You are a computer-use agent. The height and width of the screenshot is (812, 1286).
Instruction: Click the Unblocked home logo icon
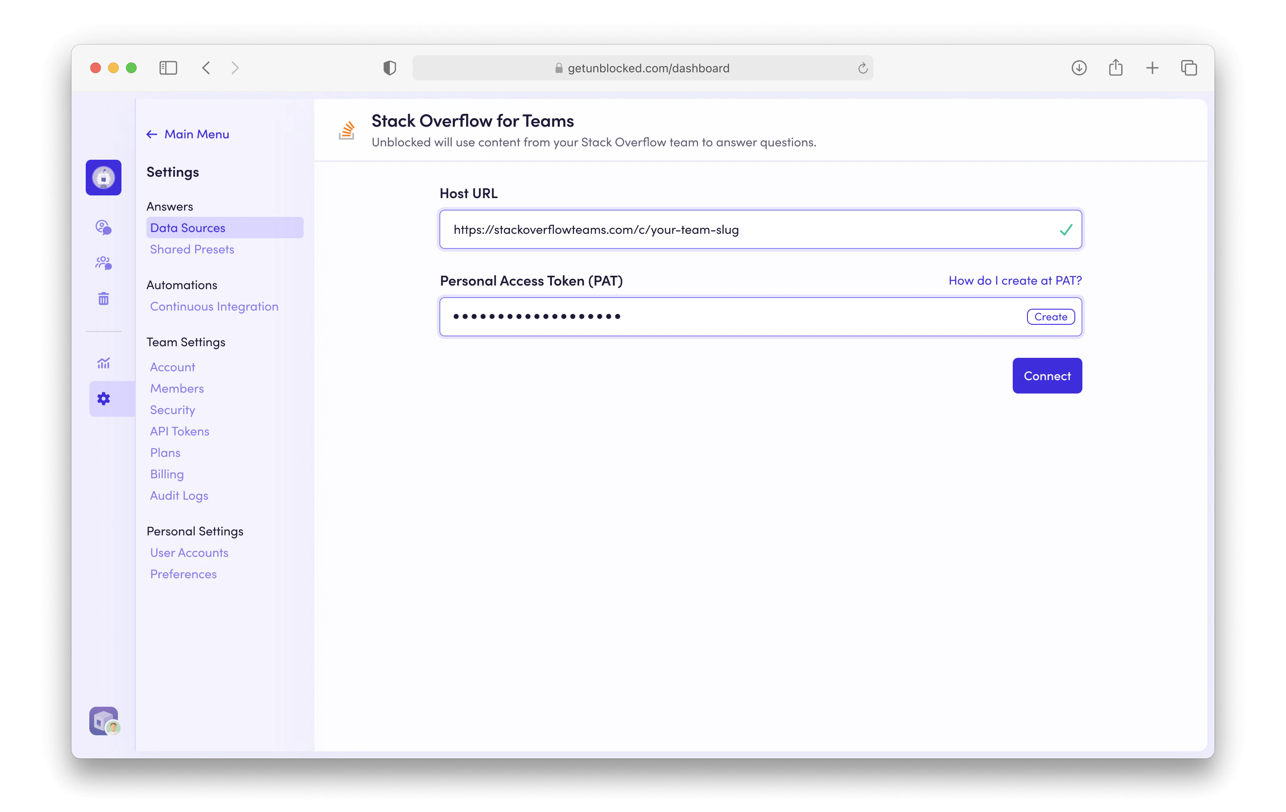pos(104,178)
